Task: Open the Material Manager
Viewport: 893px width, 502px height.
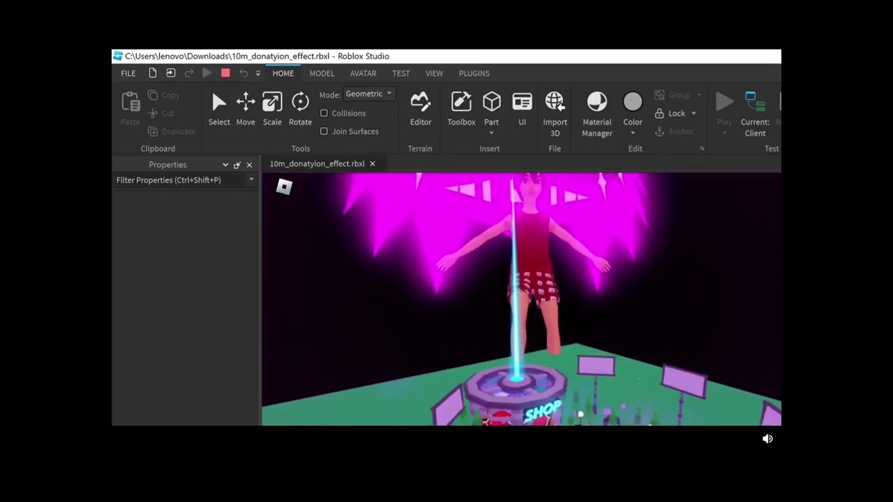Action: [597, 114]
